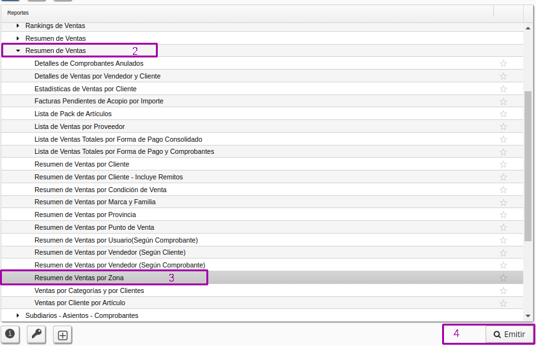This screenshot has height=346, width=536.
Task: Toggle favorite star for Lista de Ventas por Proveedor
Action: point(503,126)
